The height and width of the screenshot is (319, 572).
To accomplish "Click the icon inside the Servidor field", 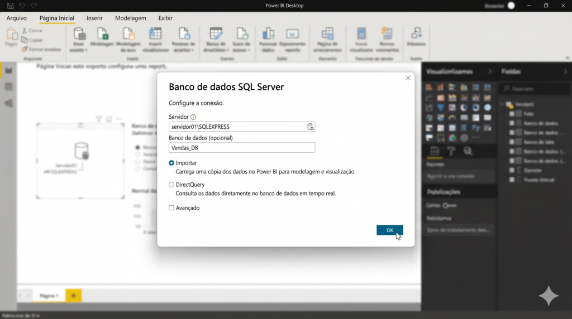I will click(x=310, y=127).
